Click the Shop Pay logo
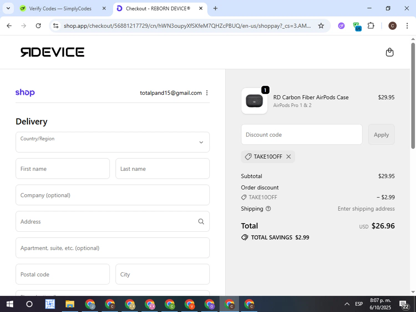The width and height of the screenshot is (416, 312). click(25, 92)
